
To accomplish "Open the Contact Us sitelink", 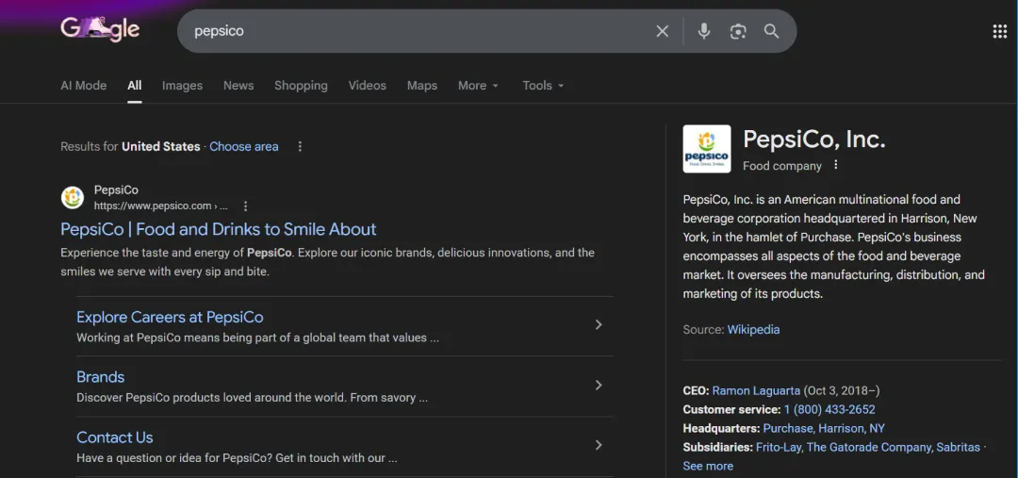I will coord(115,437).
